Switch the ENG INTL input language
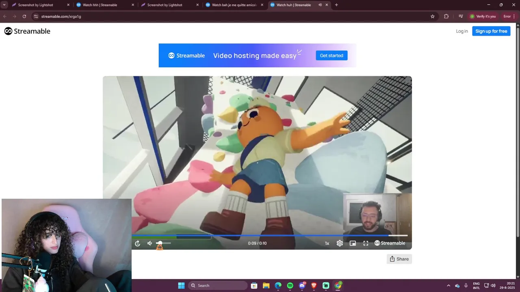Screen dimensions: 520x292 [x=476, y=286]
